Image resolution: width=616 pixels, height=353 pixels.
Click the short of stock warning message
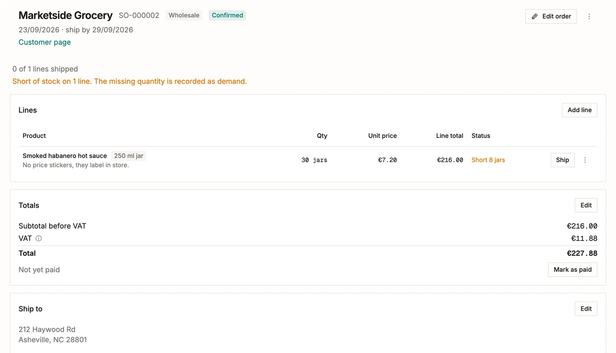pyautogui.click(x=129, y=81)
